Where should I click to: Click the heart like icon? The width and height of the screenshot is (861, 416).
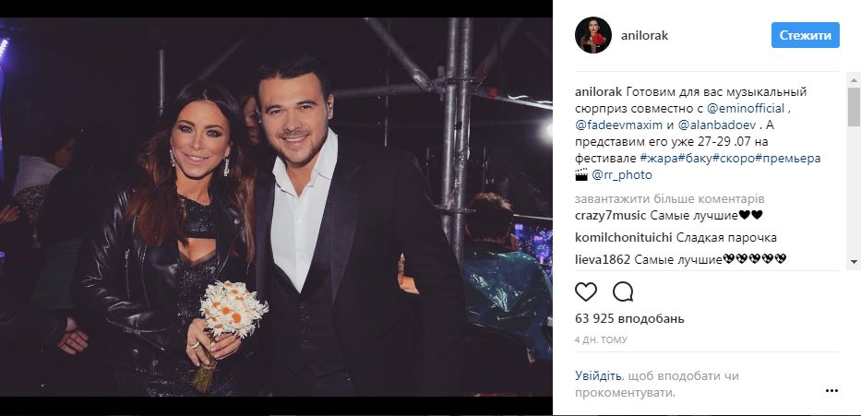pyautogui.click(x=586, y=292)
